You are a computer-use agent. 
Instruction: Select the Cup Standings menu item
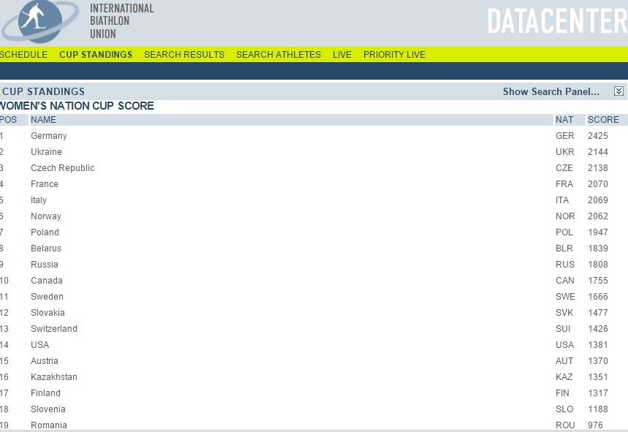(x=96, y=55)
